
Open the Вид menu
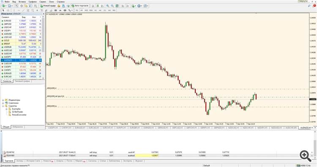[14, 2]
